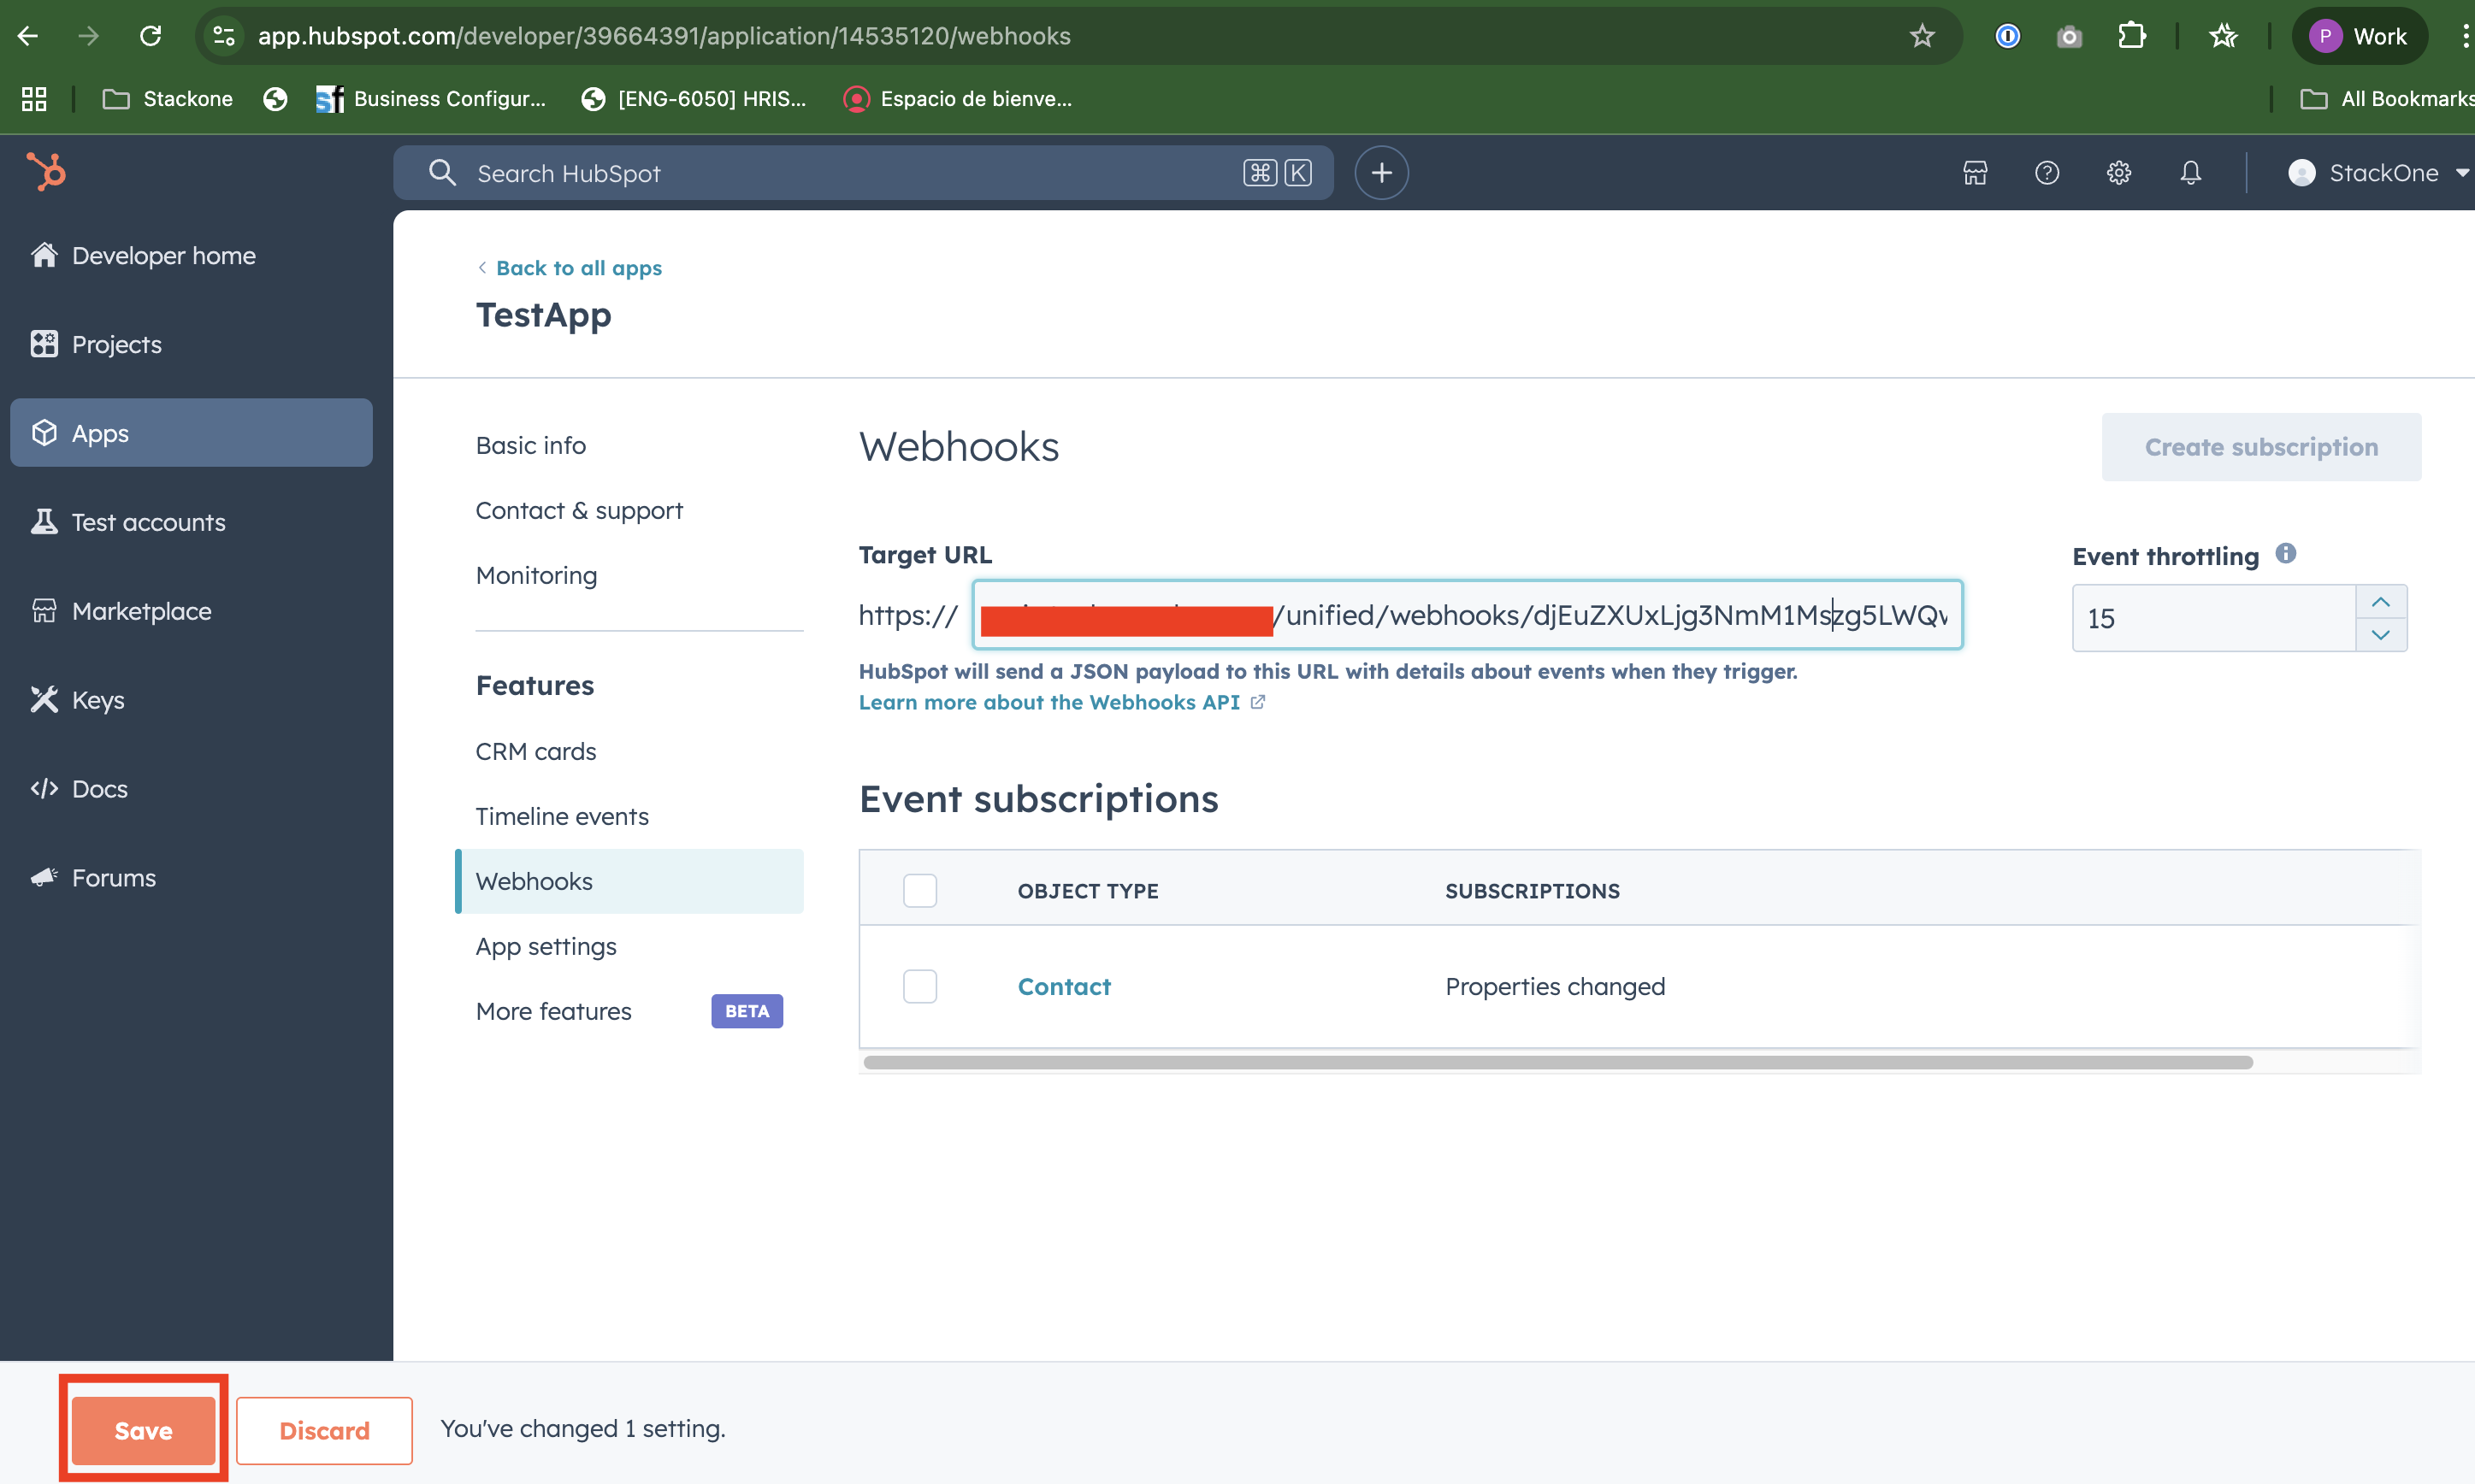Decrease the event throttling value
Screen dimensions: 2475x1484
click(x=2380, y=634)
